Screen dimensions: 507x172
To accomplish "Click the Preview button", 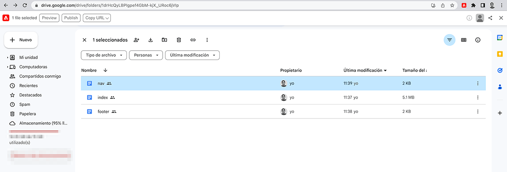I will tap(49, 18).
